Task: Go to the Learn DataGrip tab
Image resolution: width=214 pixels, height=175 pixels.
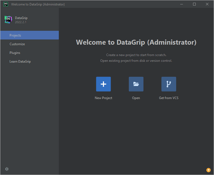Action: point(20,61)
